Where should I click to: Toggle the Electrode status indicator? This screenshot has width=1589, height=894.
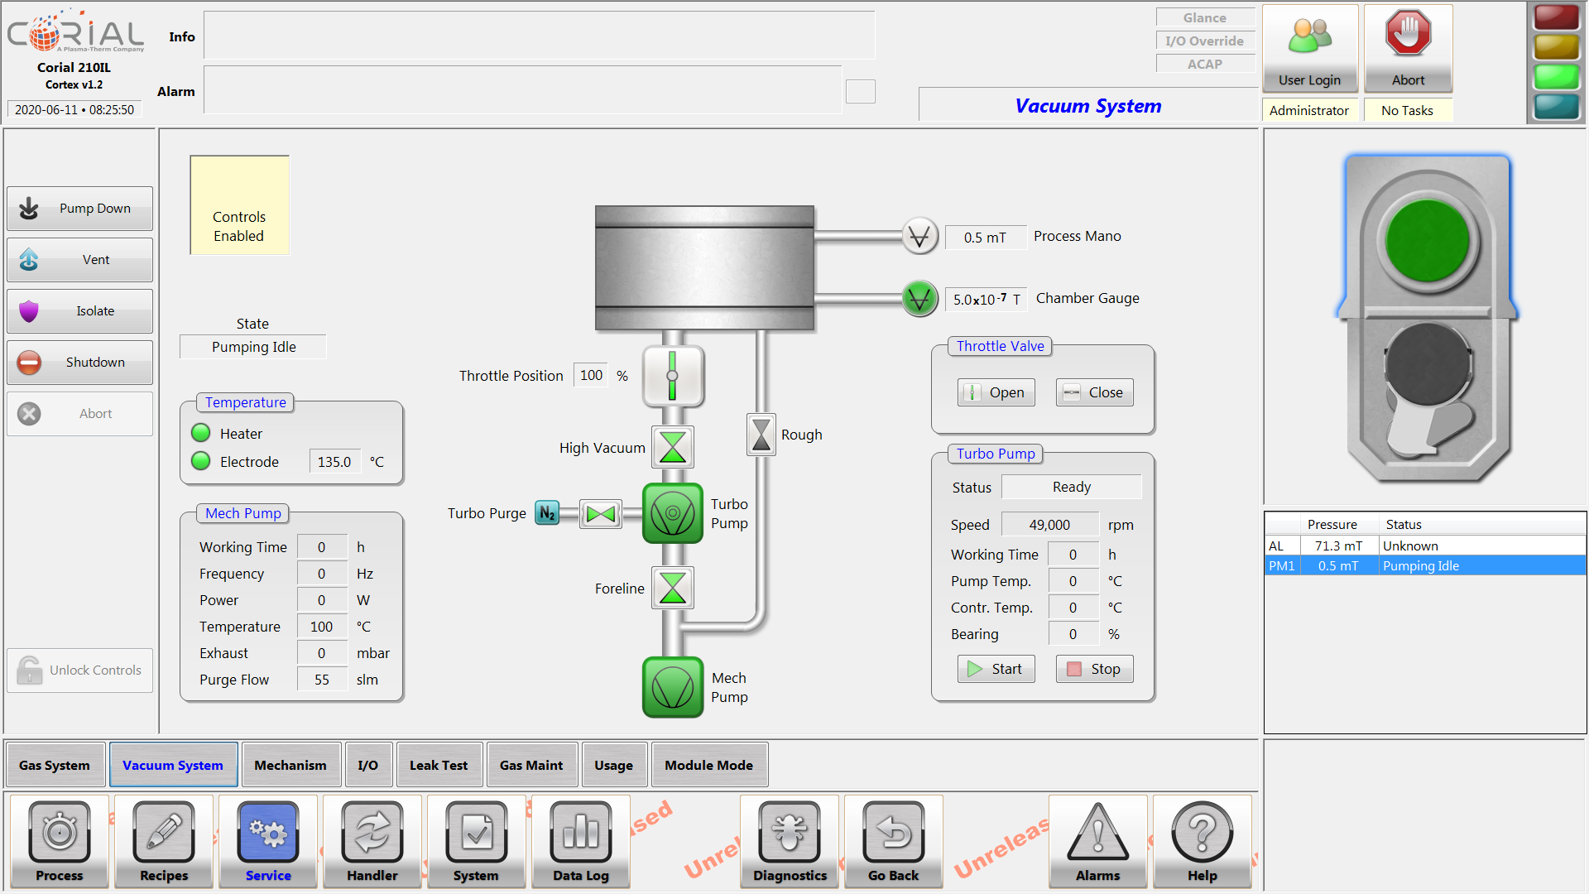(201, 461)
